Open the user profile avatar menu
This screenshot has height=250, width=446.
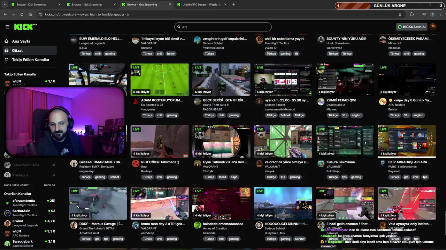pos(433,27)
